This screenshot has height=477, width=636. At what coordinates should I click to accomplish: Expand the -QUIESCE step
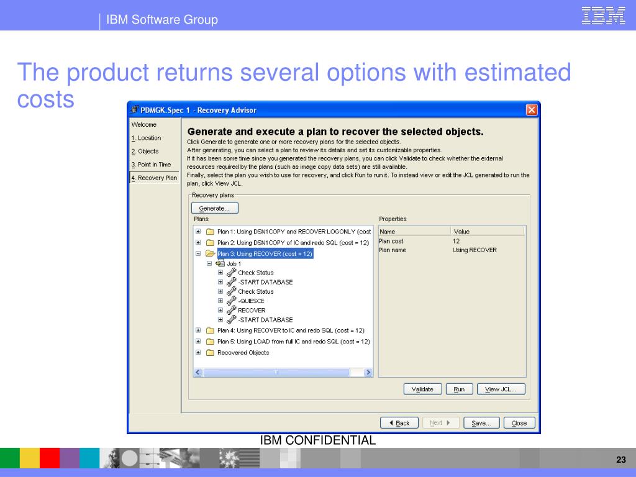(220, 301)
